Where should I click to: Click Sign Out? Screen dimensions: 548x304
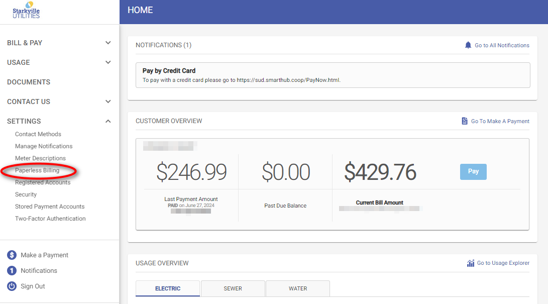tap(33, 286)
